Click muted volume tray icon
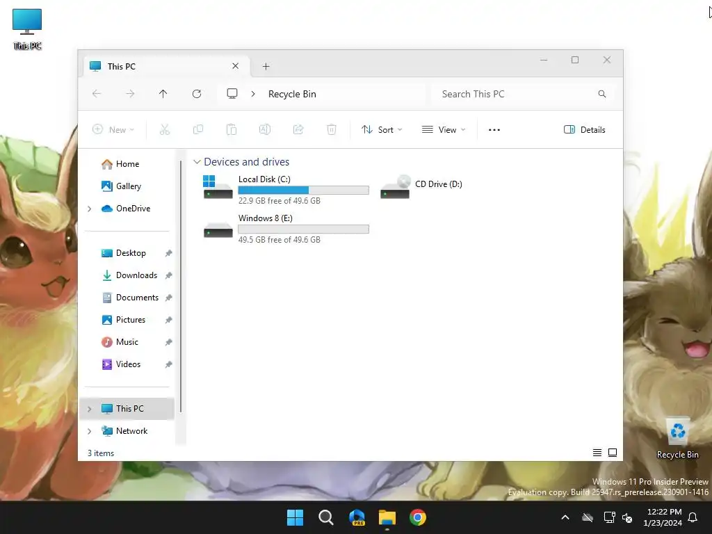This screenshot has height=534, width=712. pyautogui.click(x=628, y=517)
